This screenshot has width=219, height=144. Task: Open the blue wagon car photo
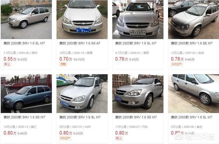[x=26, y=94]
